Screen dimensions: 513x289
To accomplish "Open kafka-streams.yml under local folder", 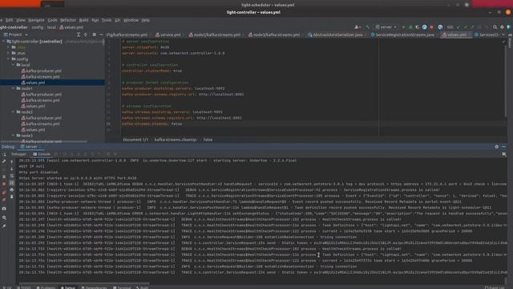I will point(41,77).
